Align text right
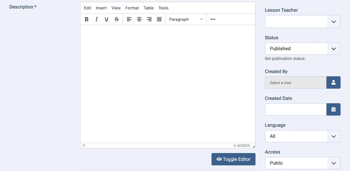Viewport: 350px width, 171px height. [149, 20]
